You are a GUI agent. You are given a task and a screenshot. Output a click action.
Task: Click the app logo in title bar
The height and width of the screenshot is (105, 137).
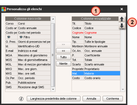4,9
